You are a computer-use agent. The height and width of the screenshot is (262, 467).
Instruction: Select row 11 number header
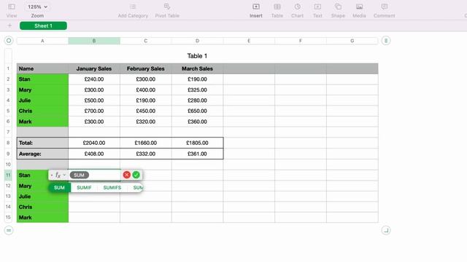8,175
